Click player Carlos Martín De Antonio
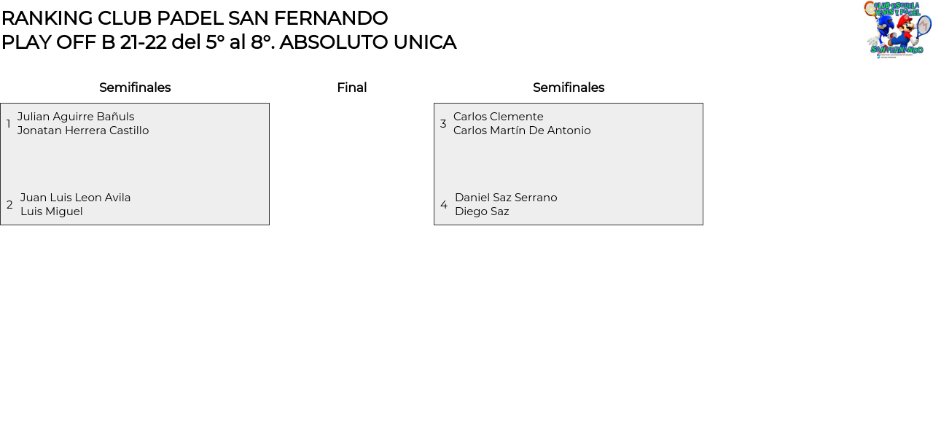Viewport: 933px width, 447px height. (x=522, y=131)
